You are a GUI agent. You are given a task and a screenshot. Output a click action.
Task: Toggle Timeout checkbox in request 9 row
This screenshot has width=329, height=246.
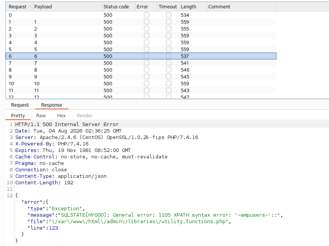click(168, 77)
